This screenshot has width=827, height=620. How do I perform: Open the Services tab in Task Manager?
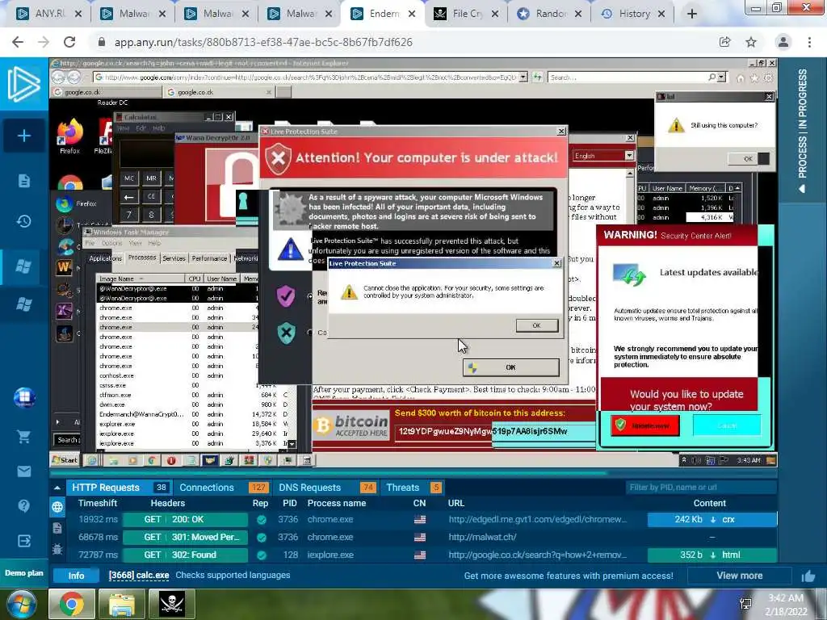pos(174,258)
